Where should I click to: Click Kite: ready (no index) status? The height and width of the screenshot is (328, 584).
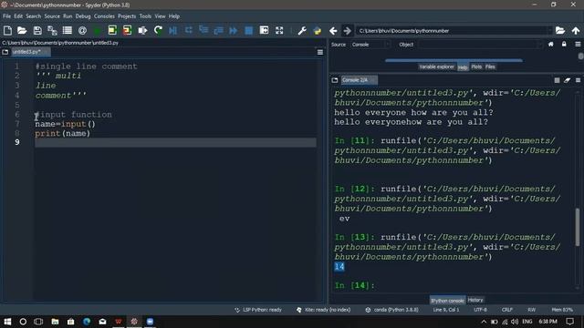tap(324, 310)
